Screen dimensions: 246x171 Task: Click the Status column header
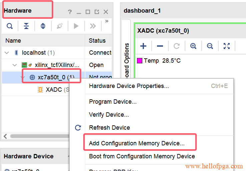pyautogui.click(x=97, y=41)
